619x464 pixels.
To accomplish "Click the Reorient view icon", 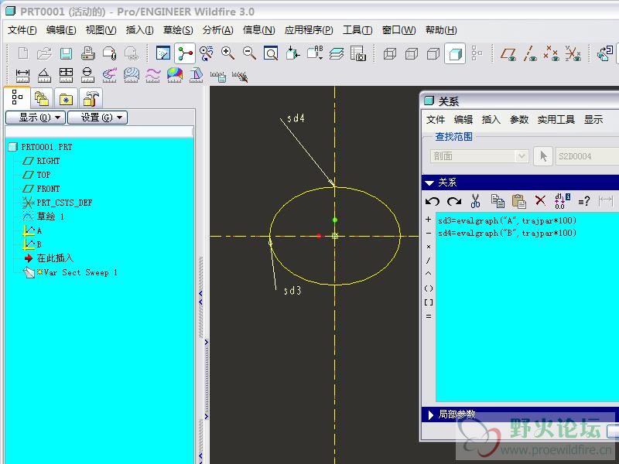I will coord(292,53).
